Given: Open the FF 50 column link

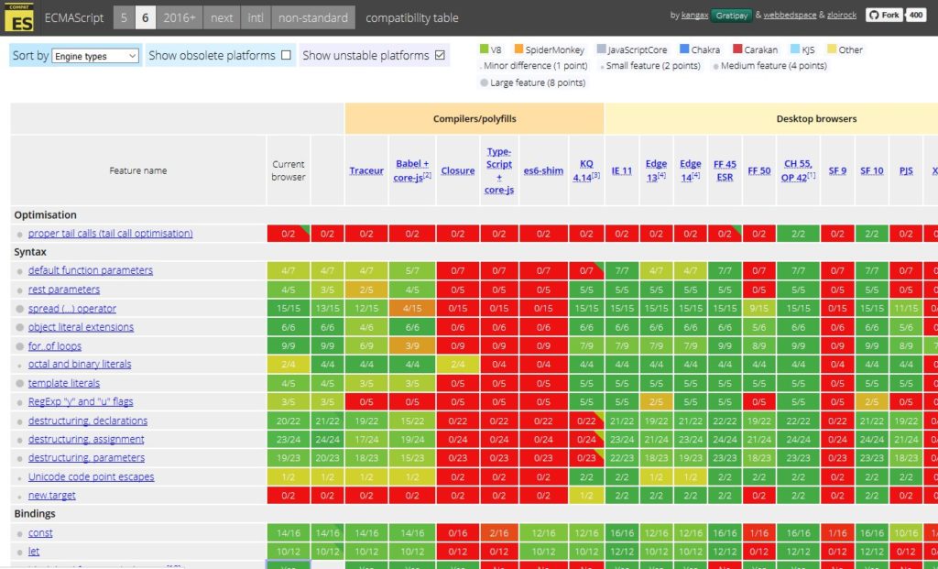Looking at the screenshot, I should 759,170.
